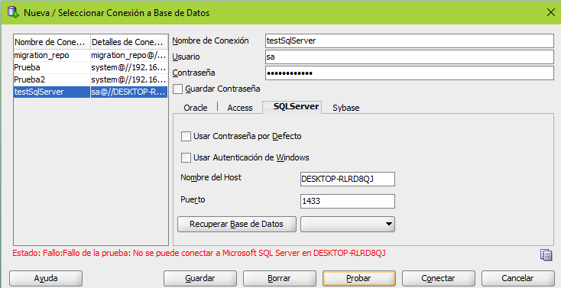Edit the Nombre del Host field
Screen dimensions: 561x288
click(x=348, y=179)
